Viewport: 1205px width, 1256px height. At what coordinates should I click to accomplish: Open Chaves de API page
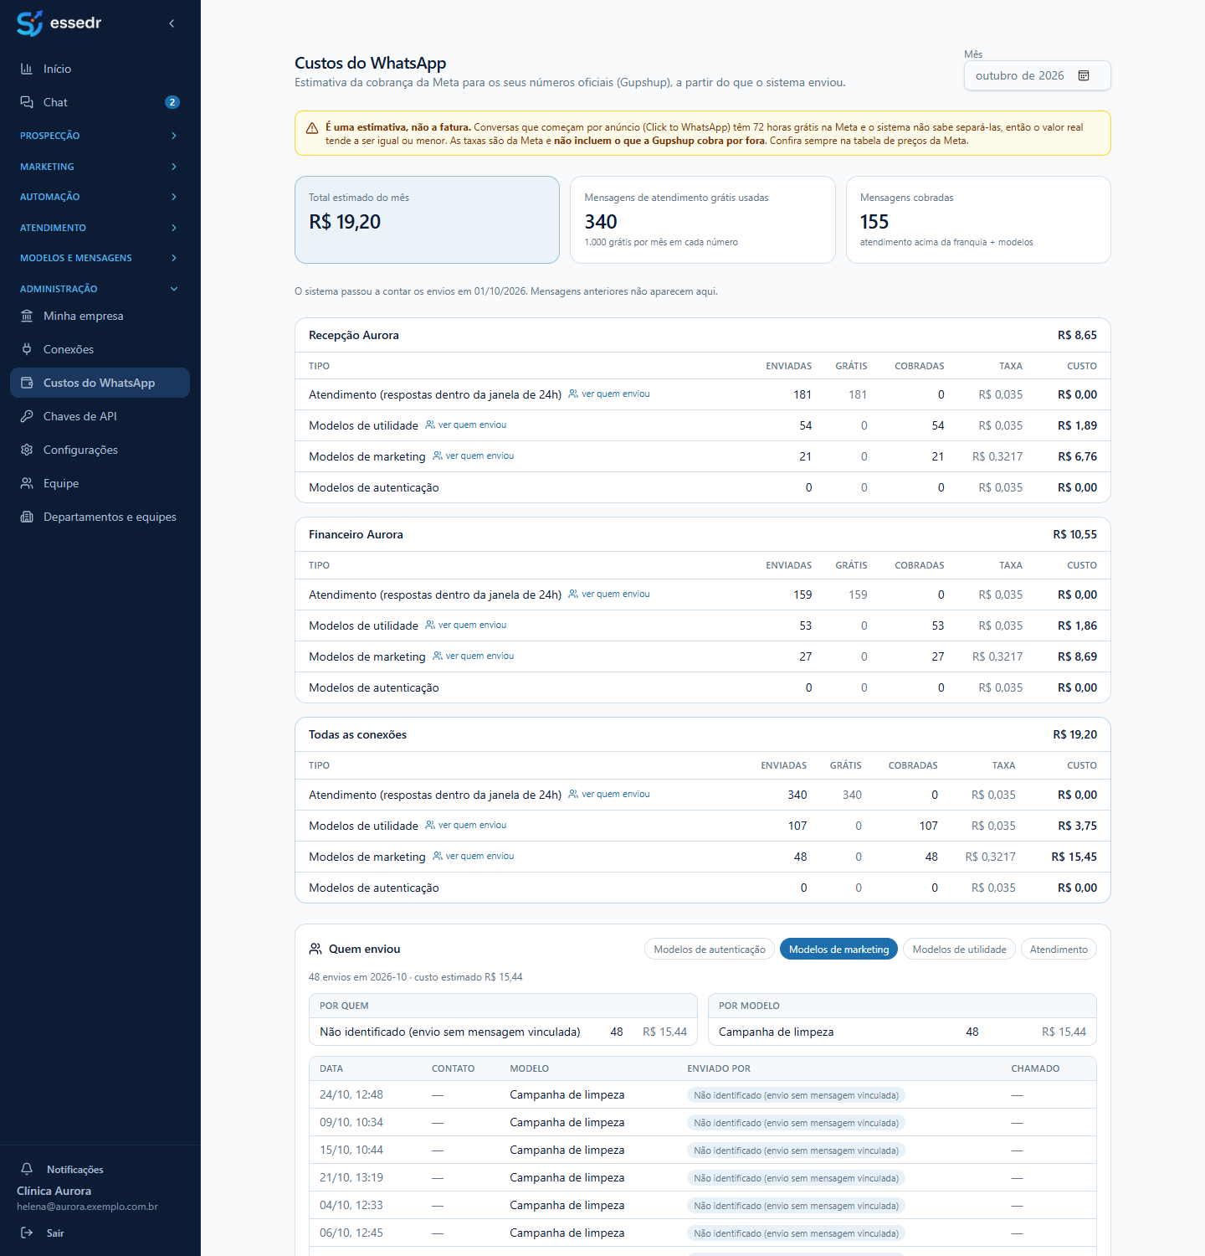pyautogui.click(x=100, y=416)
